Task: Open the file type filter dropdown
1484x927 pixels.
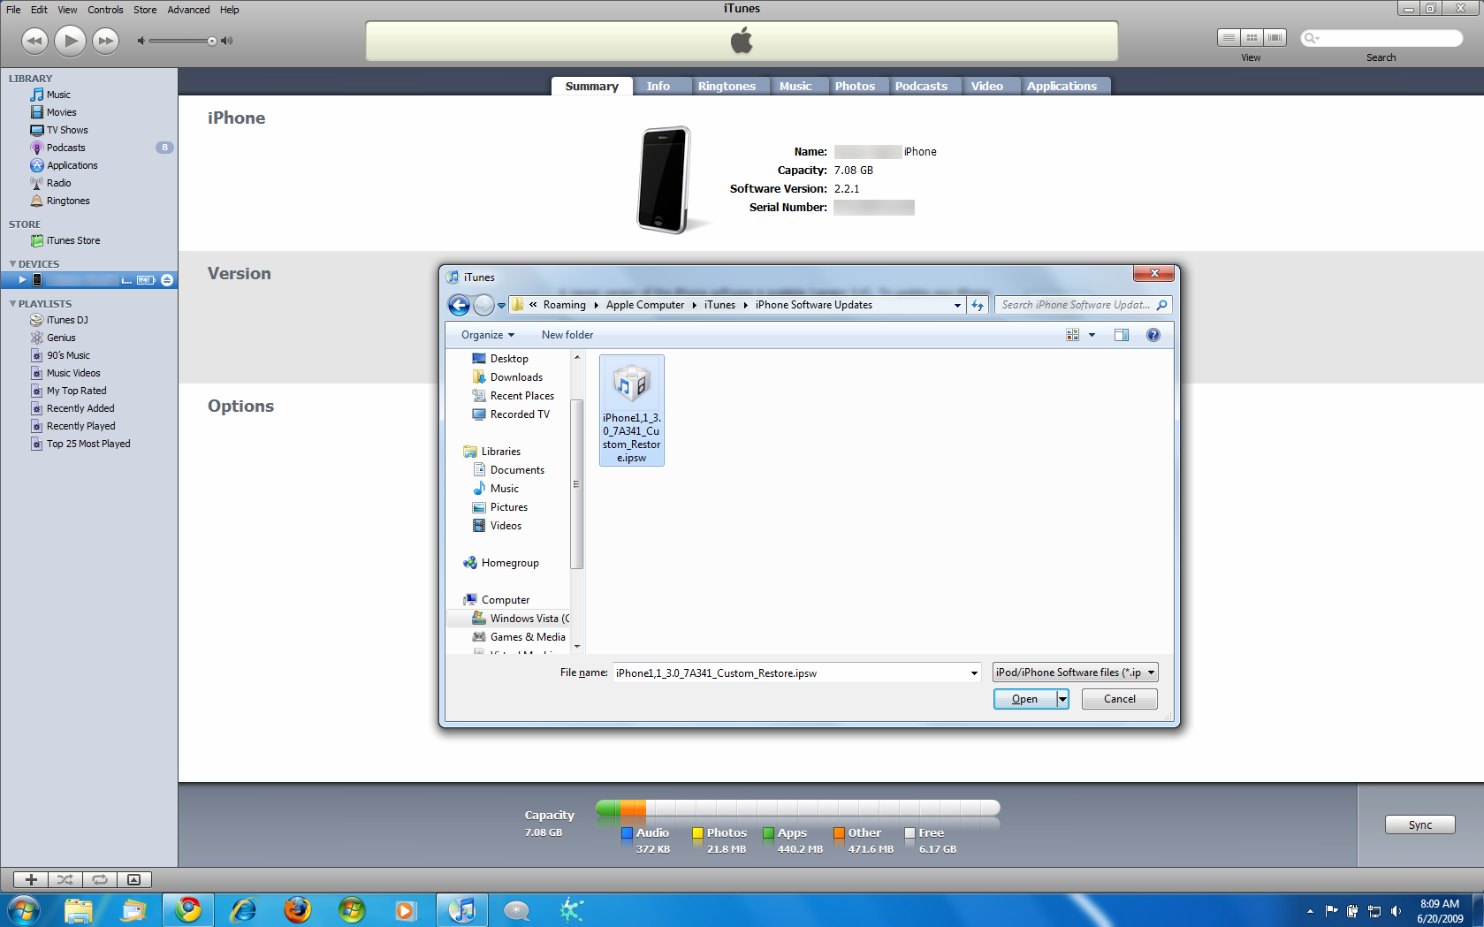Action: pos(1075,672)
